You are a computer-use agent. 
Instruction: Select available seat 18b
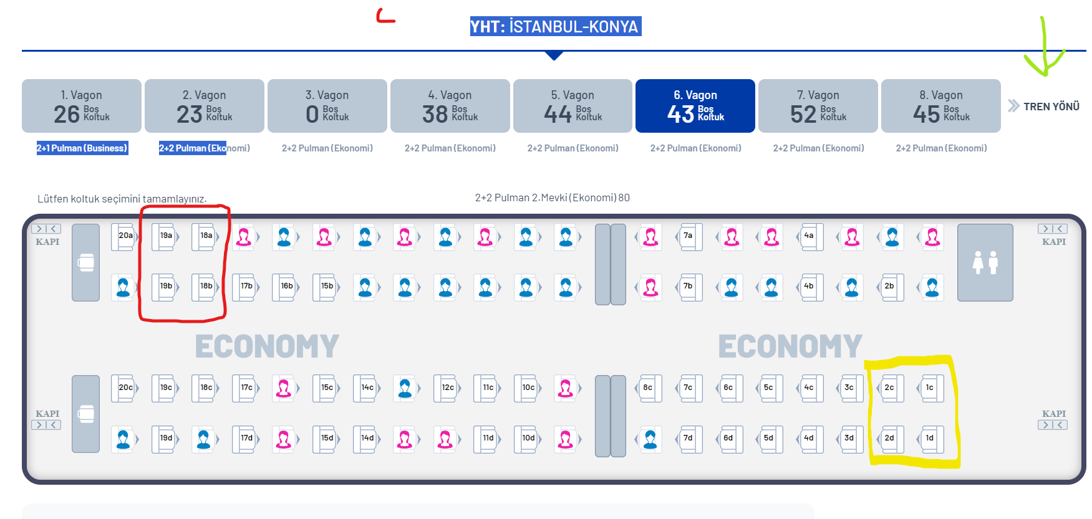[206, 287]
